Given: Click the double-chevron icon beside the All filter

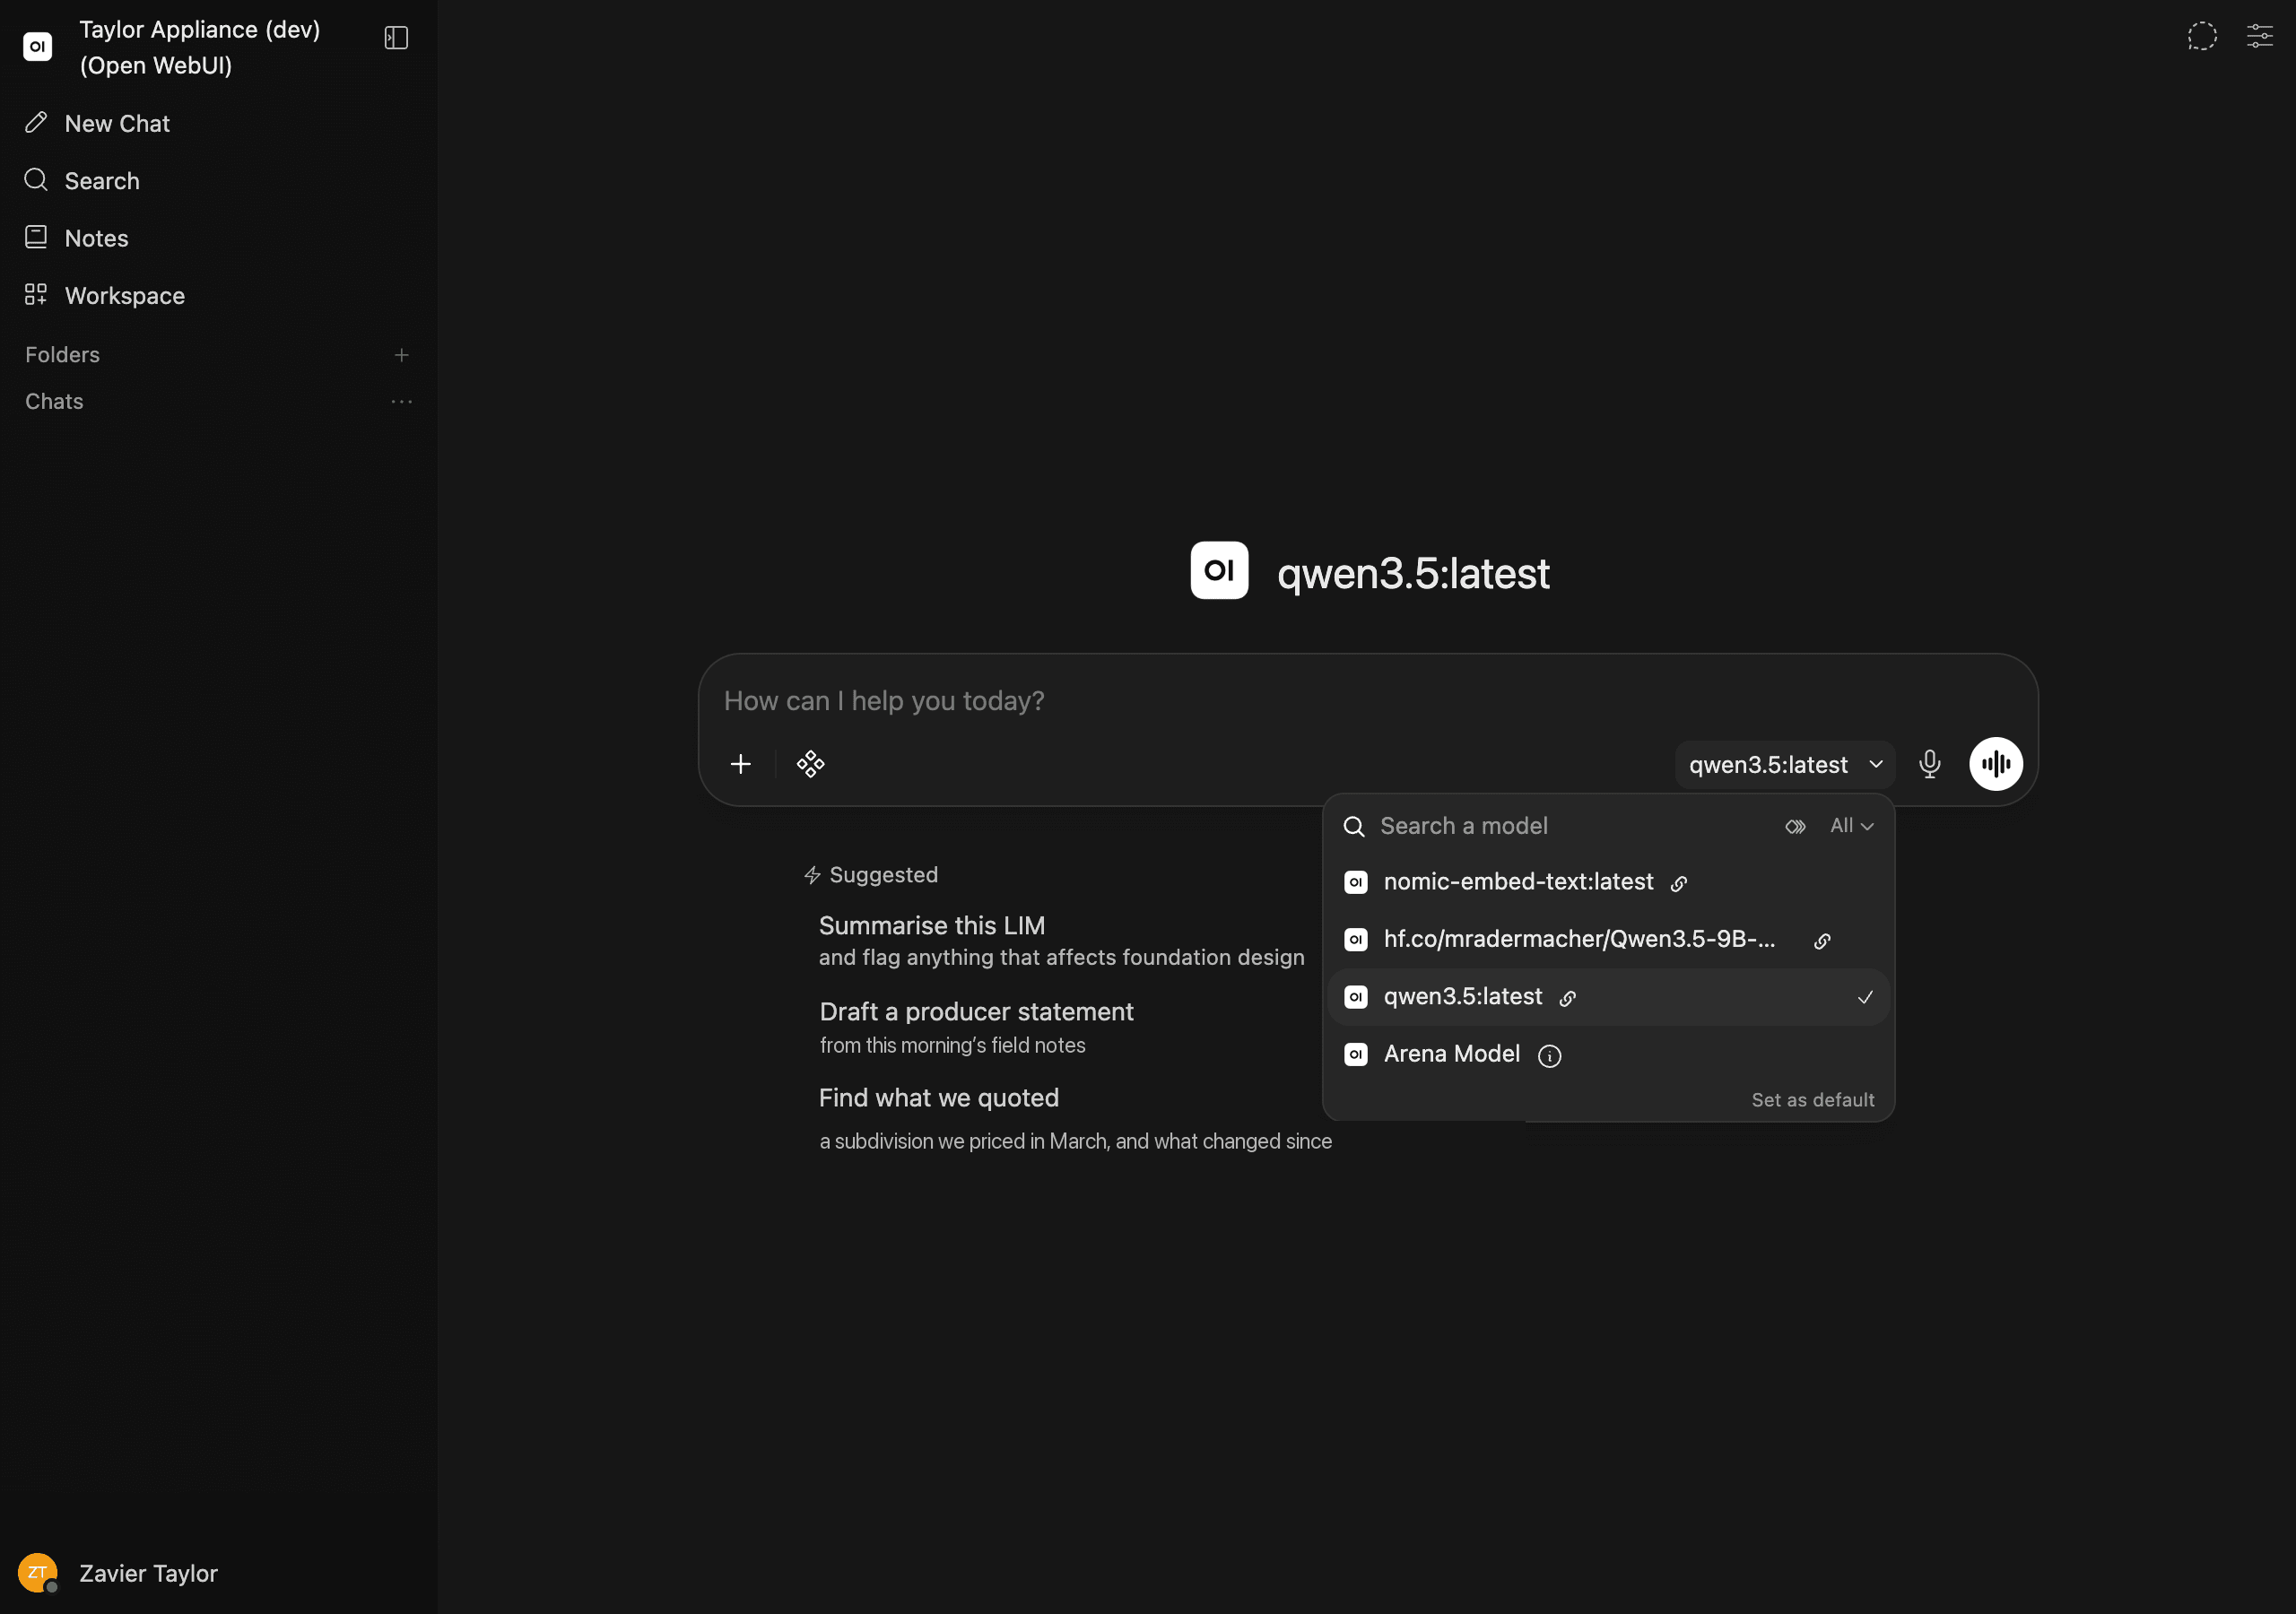Looking at the screenshot, I should (1795, 826).
